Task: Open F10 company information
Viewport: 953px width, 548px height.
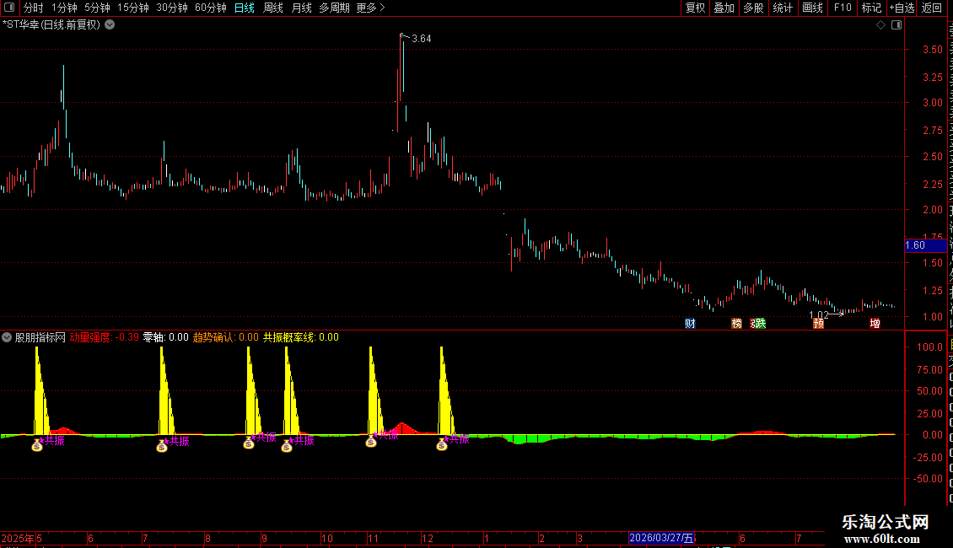Action: coord(843,8)
